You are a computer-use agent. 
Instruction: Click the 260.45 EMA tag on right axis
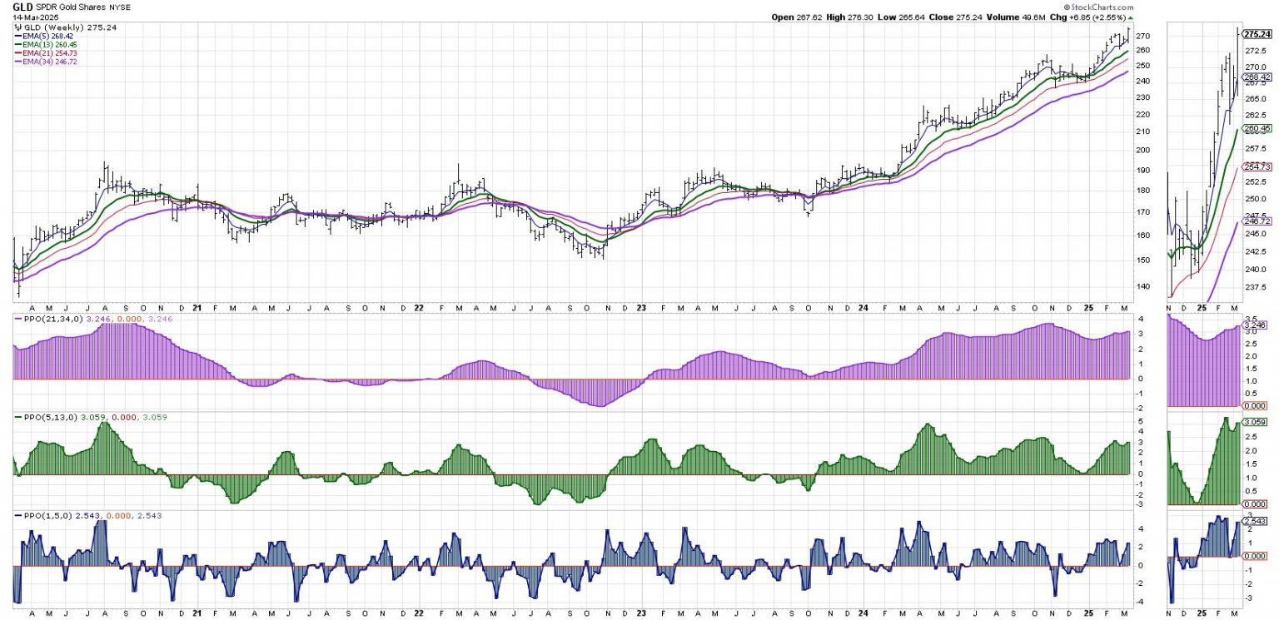(x=1255, y=129)
